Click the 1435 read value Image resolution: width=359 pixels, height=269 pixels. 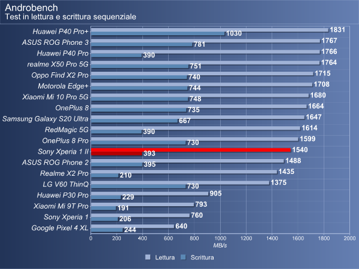(x=286, y=172)
